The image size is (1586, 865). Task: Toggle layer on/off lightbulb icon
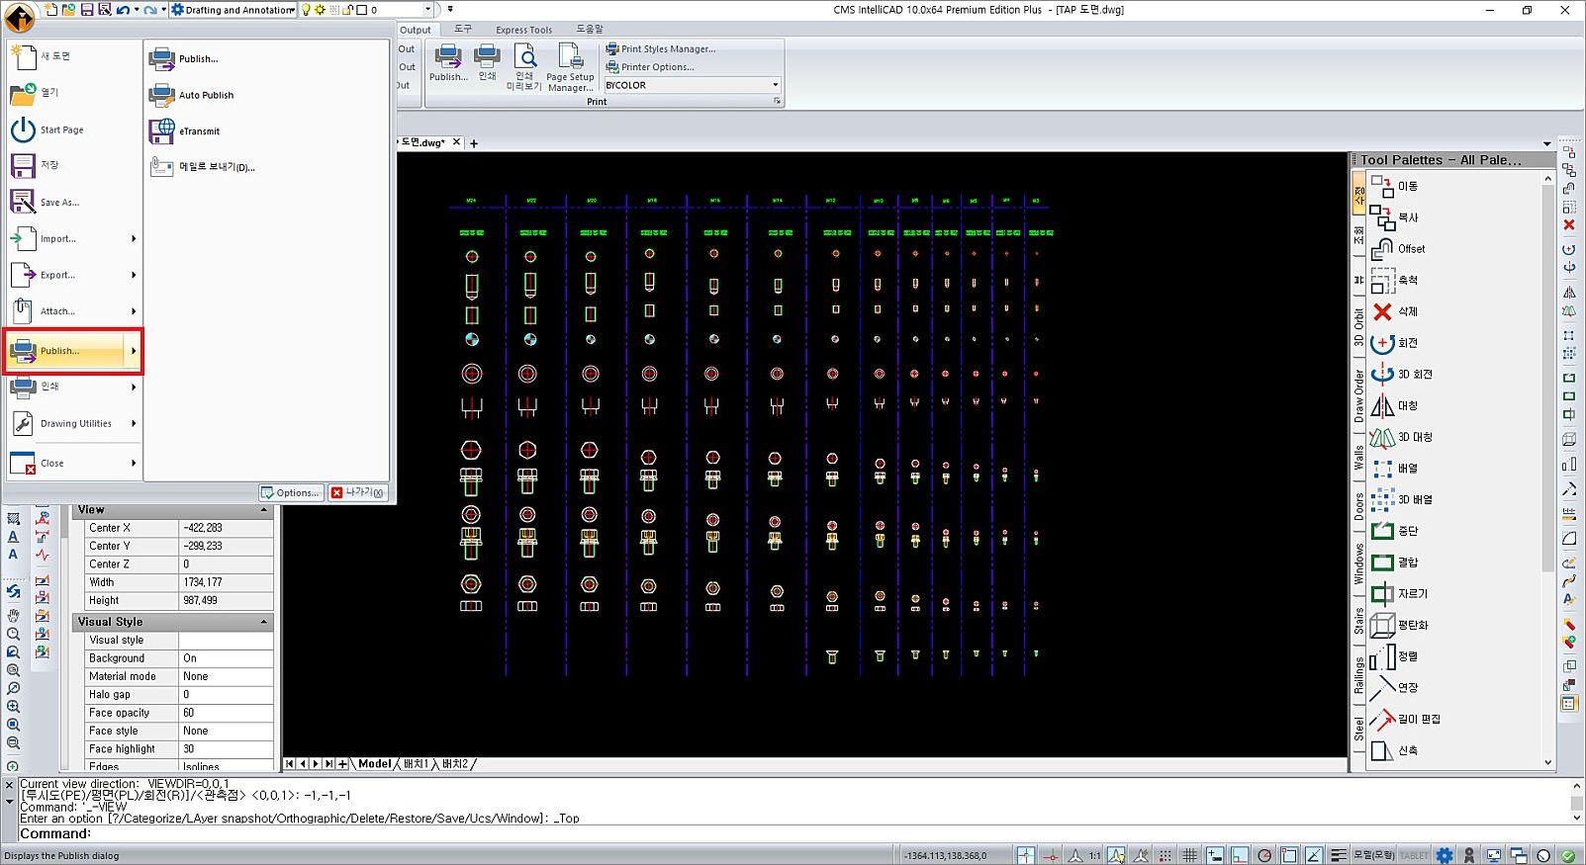[307, 10]
